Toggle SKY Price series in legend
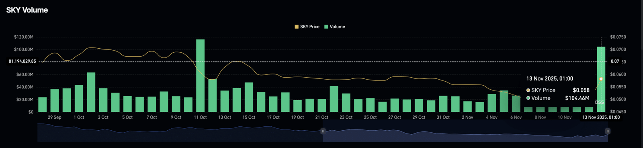The width and height of the screenshot is (643, 148). (x=307, y=27)
